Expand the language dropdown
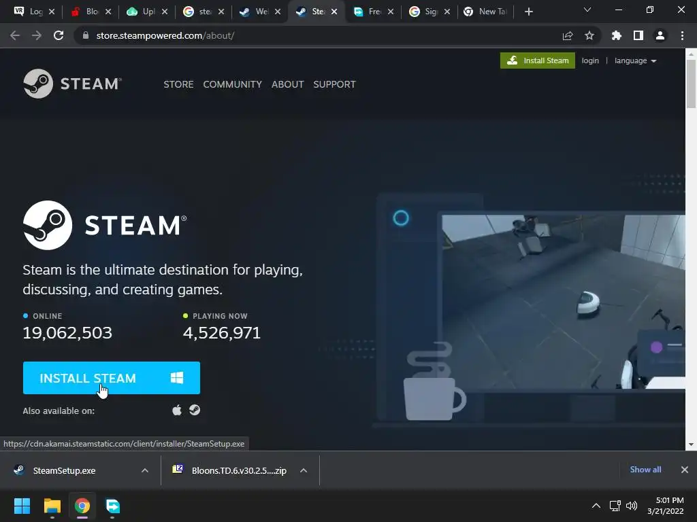697x522 pixels. [x=635, y=60]
